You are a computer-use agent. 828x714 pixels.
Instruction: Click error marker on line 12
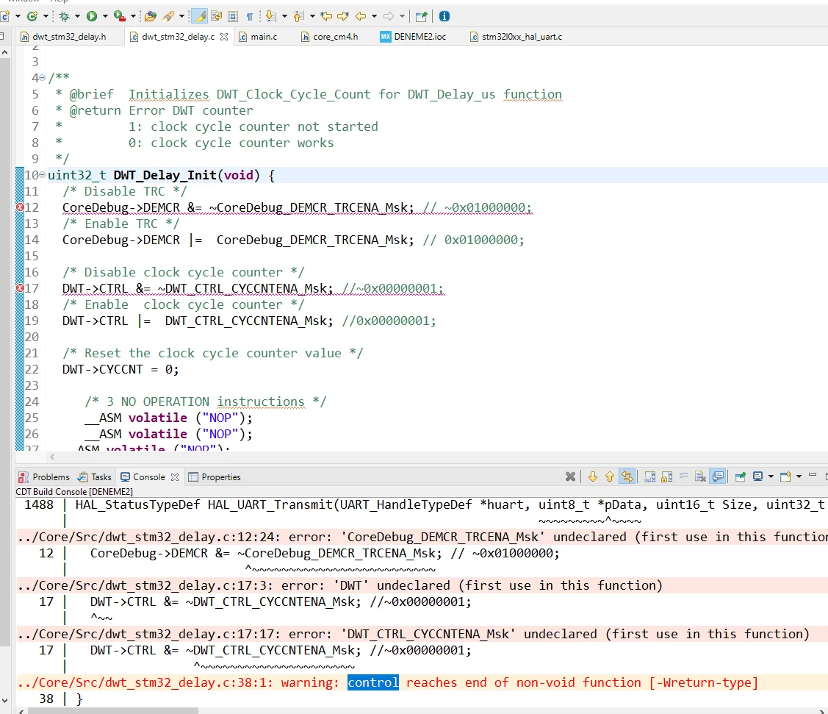[20, 207]
